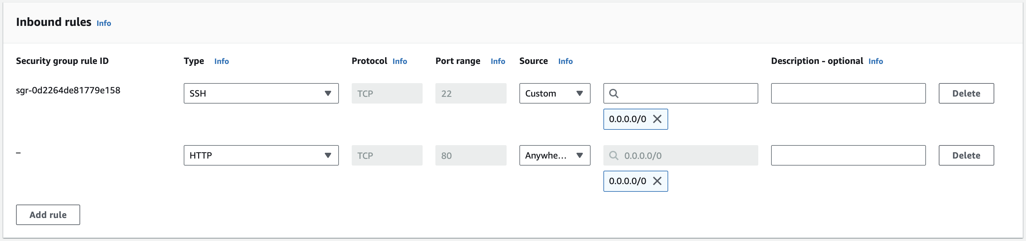The height and width of the screenshot is (241, 1026).
Task: Delete the SSH inbound rule
Action: [x=966, y=94]
